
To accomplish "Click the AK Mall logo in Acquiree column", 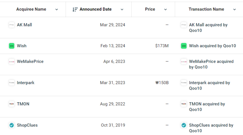I will point(12,25).
